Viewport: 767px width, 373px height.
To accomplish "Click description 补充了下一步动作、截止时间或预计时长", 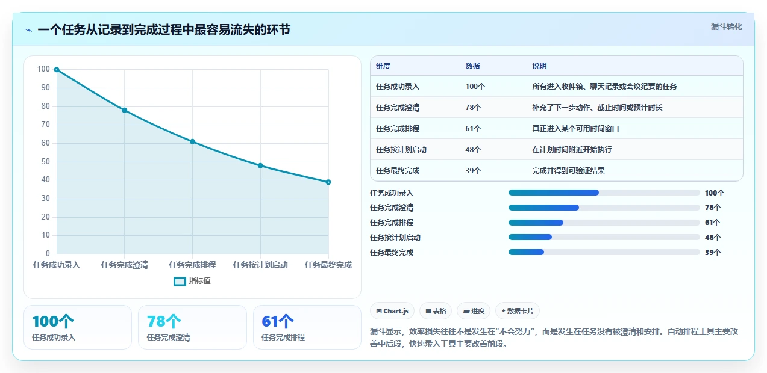I will [x=598, y=108].
